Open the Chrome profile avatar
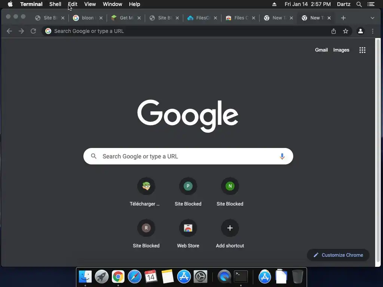This screenshot has width=383, height=287. [360, 31]
